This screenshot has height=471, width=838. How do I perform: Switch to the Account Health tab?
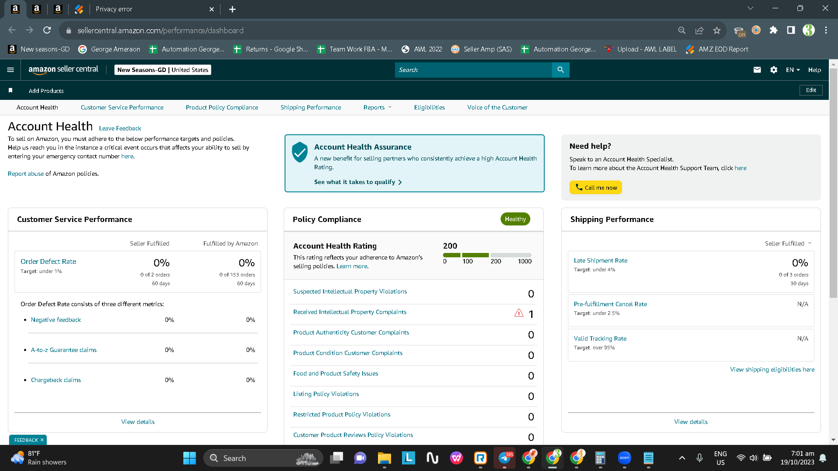coord(37,107)
